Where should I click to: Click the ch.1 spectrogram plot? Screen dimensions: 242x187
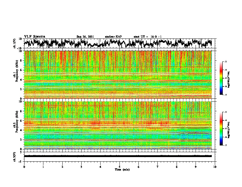(118, 75)
